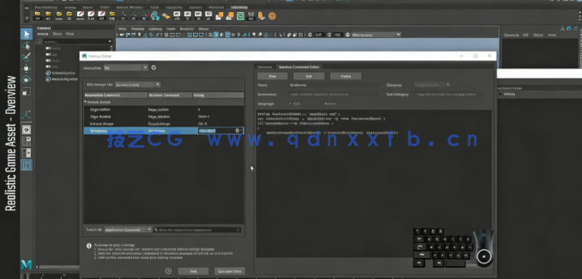Click the Hotkey column header
Screen dimensions: 582x279
[218, 95]
